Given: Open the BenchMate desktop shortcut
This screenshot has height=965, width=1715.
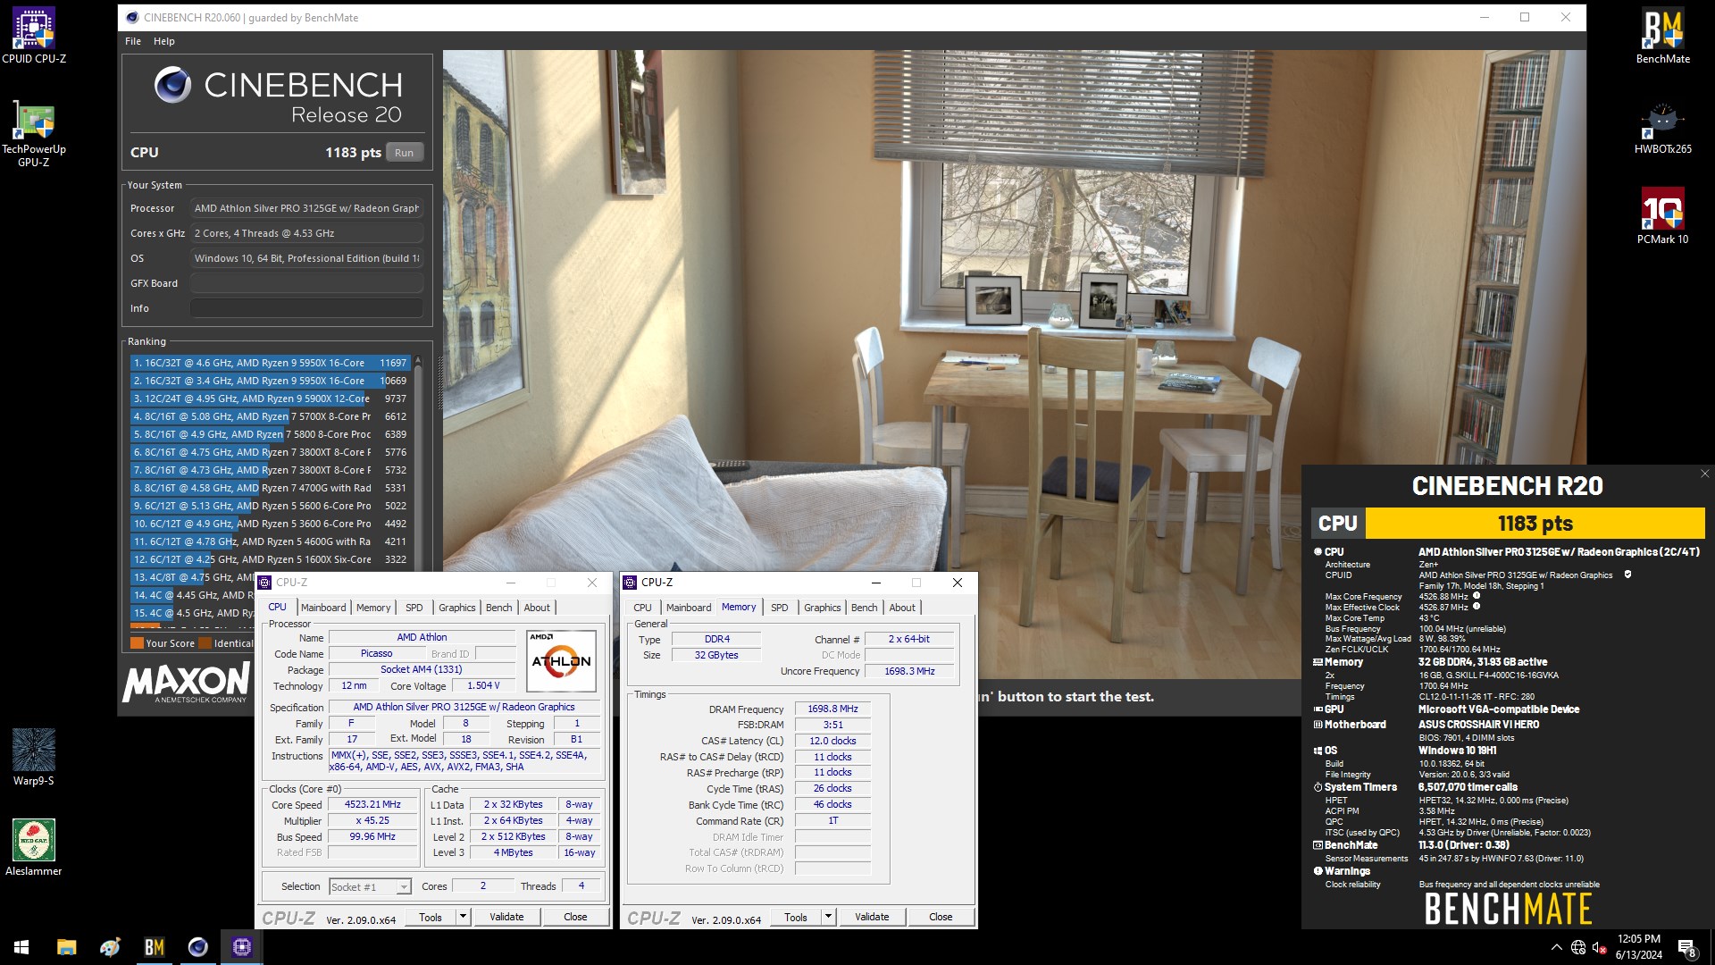Looking at the screenshot, I should tap(1662, 36).
